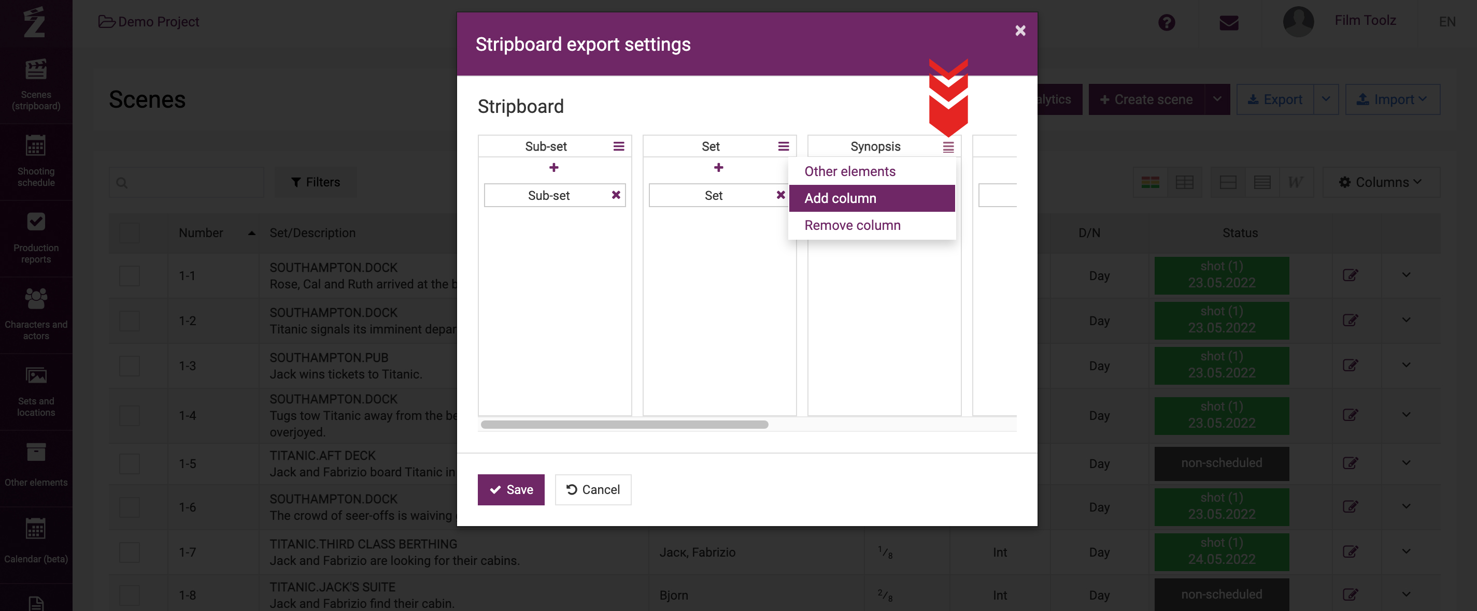The image size is (1477, 611).
Task: Tick checkbox for scene 1-3
Action: click(x=130, y=366)
